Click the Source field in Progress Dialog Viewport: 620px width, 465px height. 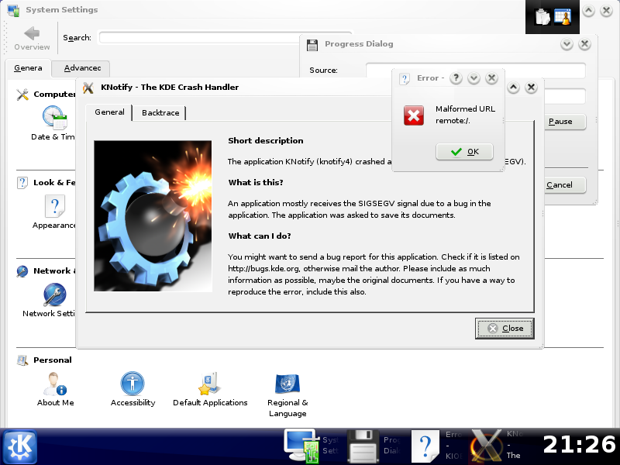[x=475, y=71]
